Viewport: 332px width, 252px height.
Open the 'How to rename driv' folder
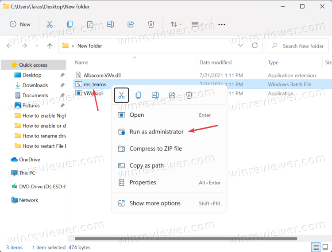(40, 136)
